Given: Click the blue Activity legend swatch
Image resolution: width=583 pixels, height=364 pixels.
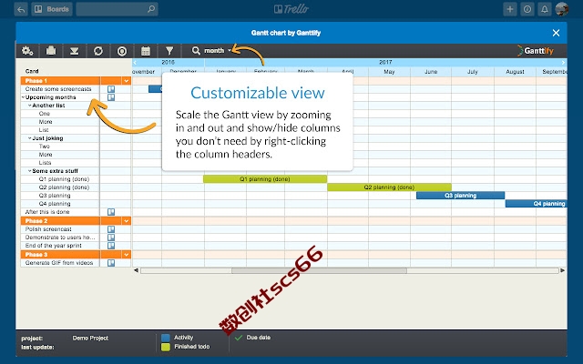Looking at the screenshot, I should 166,338.
